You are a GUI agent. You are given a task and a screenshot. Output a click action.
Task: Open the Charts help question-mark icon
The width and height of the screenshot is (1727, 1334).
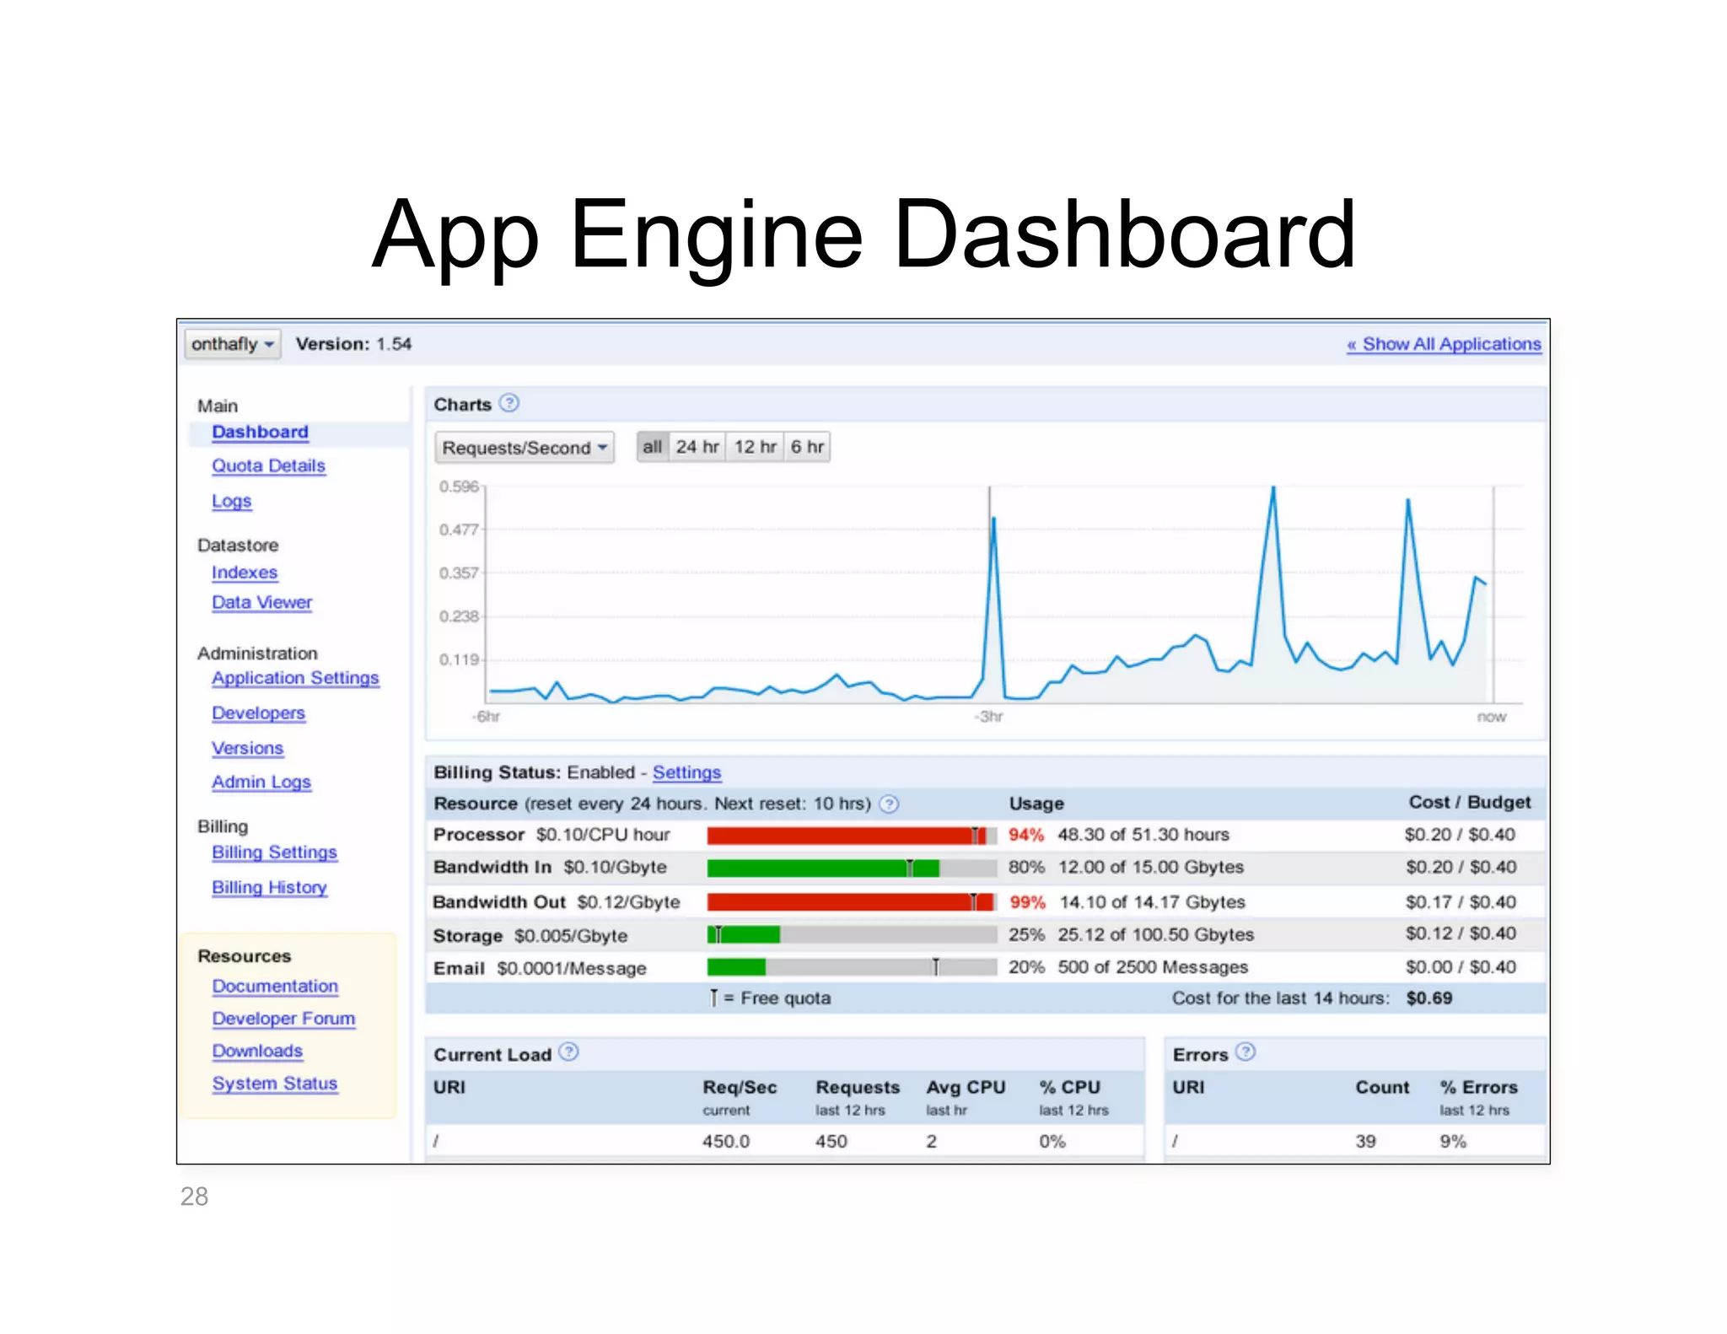508,403
